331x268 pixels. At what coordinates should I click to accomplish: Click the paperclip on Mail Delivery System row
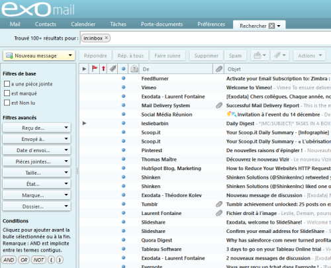[x=219, y=105]
